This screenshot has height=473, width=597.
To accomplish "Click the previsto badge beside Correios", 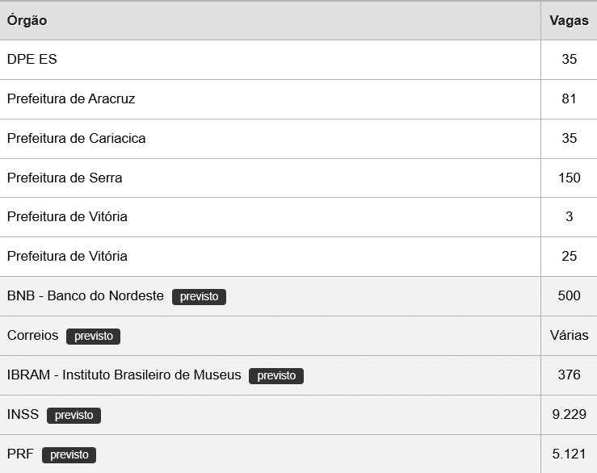I will click(94, 337).
